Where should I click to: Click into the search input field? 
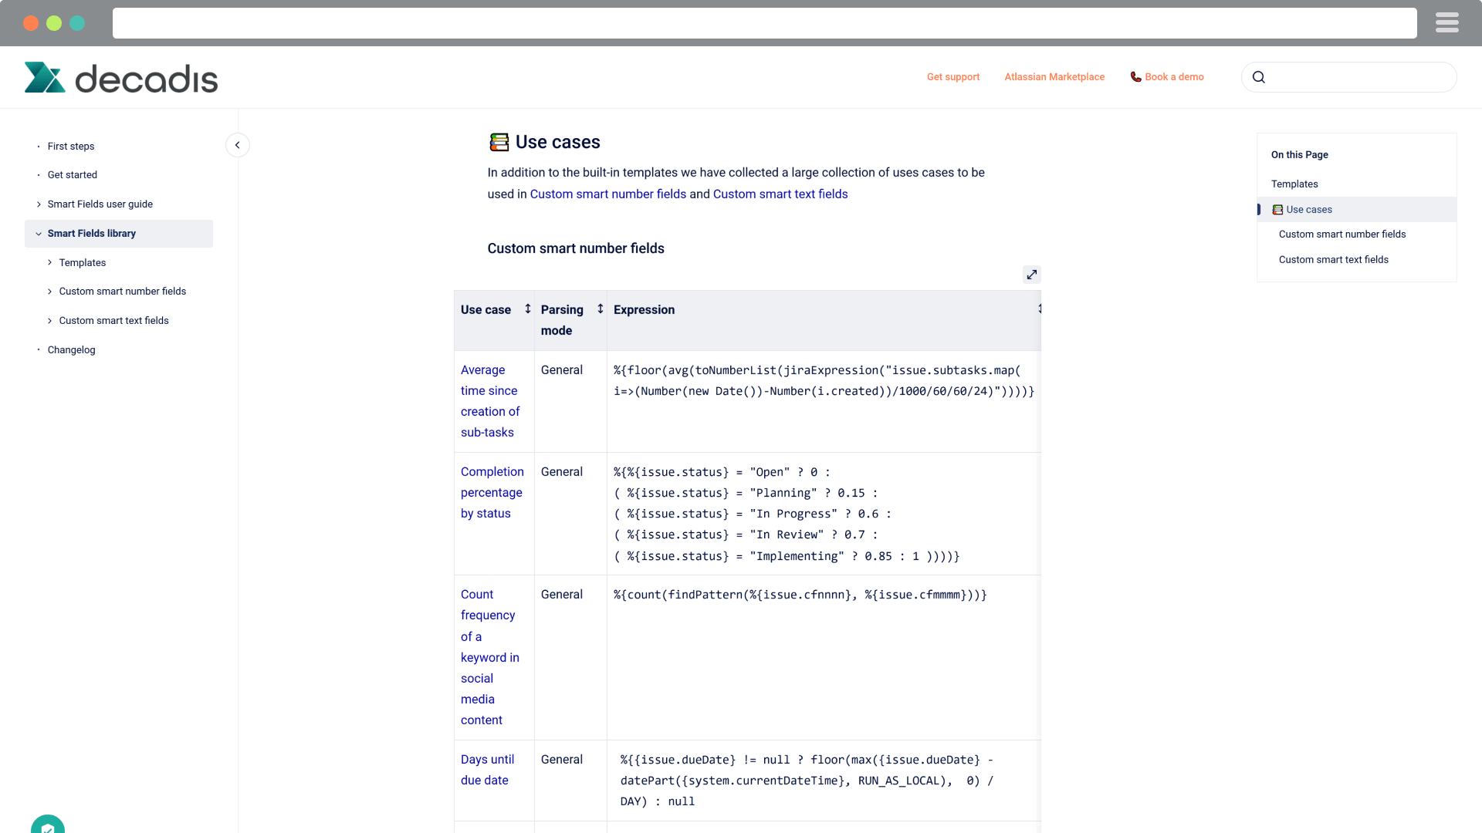(x=1360, y=77)
